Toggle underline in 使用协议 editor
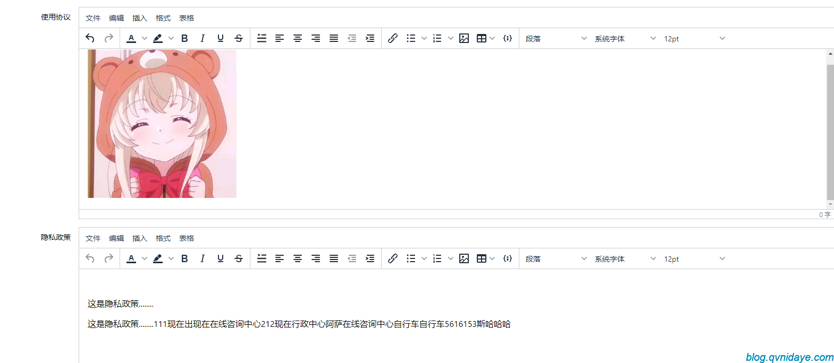 tap(221, 38)
